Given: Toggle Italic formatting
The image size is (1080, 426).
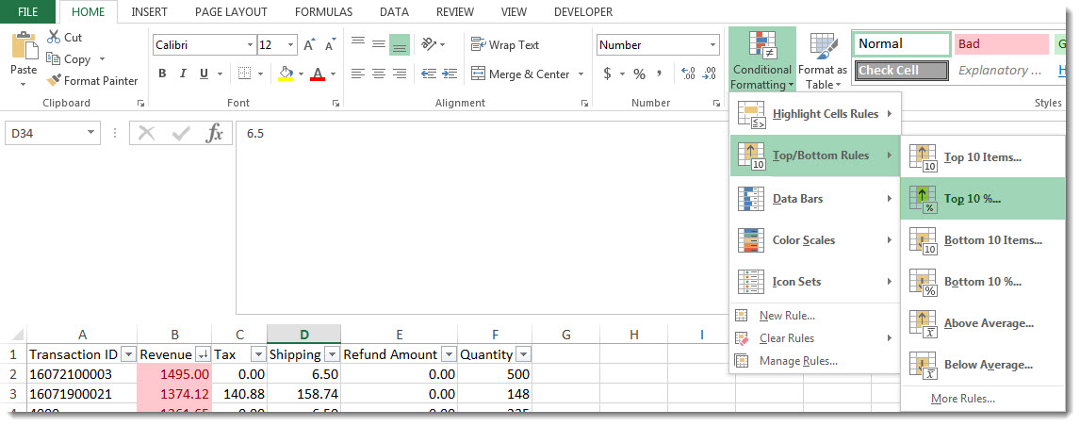Looking at the screenshot, I should [183, 74].
